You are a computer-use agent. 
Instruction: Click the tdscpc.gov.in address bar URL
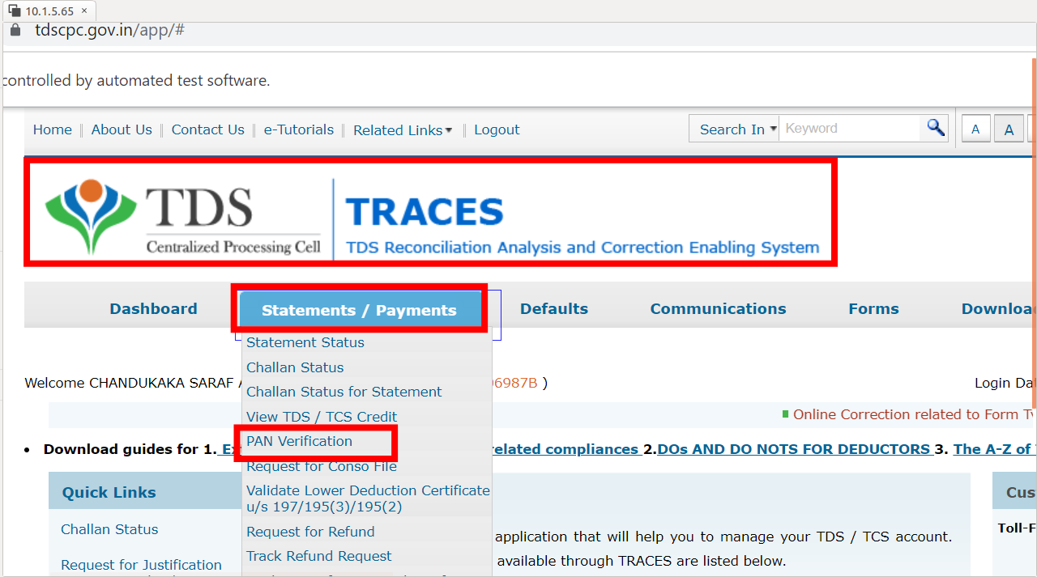pos(109,30)
